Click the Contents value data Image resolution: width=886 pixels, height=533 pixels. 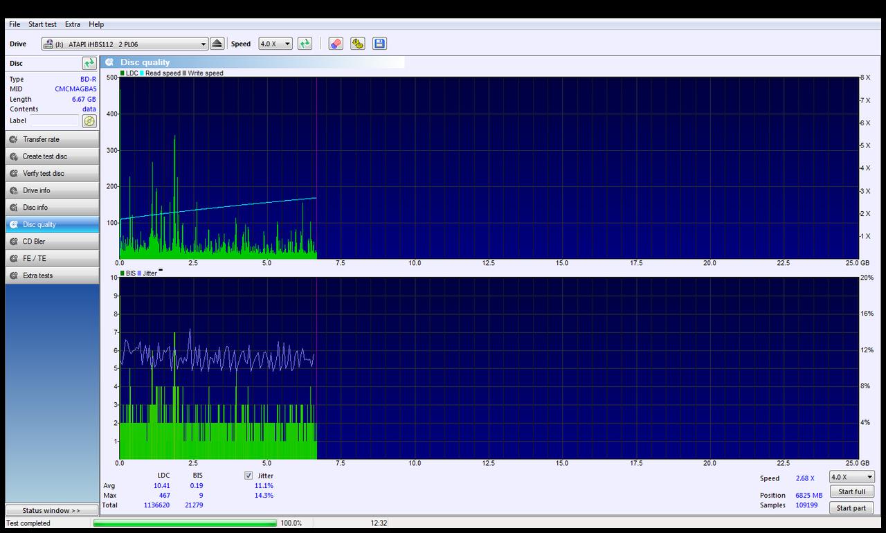pyautogui.click(x=89, y=109)
